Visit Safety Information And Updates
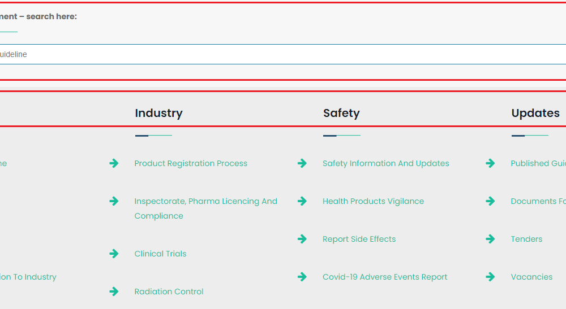The width and height of the screenshot is (566, 309). [x=385, y=163]
